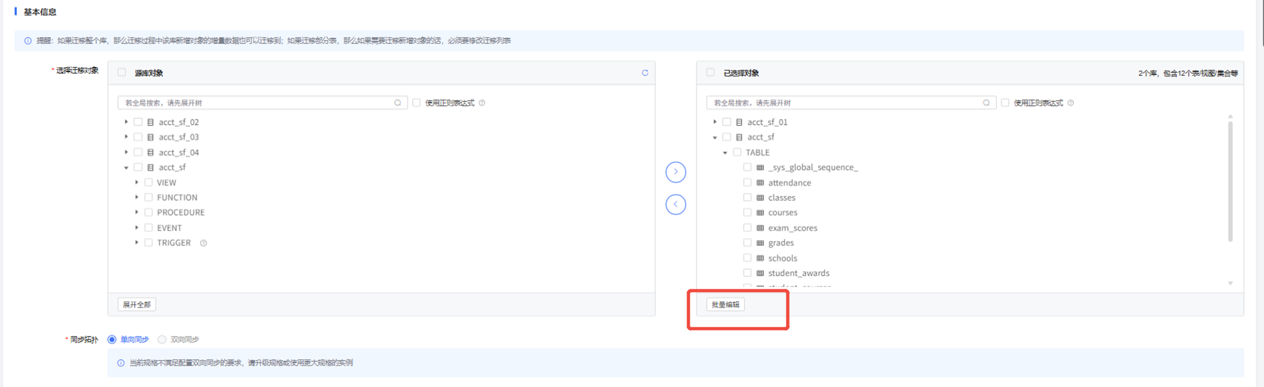Select the student_awards table row
The height and width of the screenshot is (387, 1264).
pyautogui.click(x=799, y=273)
